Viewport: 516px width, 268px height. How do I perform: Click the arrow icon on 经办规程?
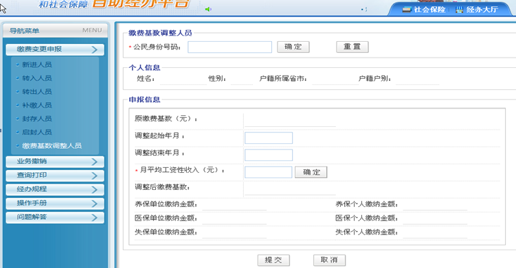(x=94, y=190)
